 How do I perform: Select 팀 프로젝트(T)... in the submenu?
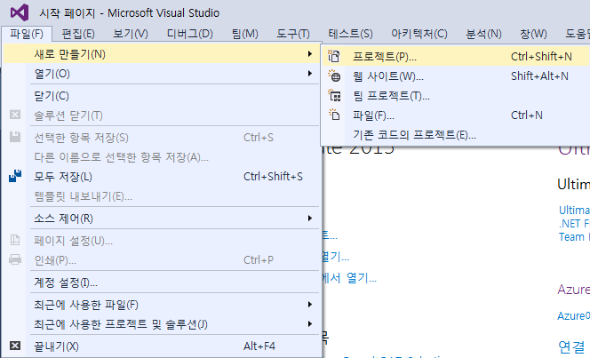point(455,96)
